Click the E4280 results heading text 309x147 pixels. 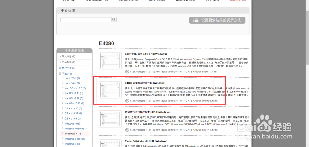pyautogui.click(x=106, y=43)
